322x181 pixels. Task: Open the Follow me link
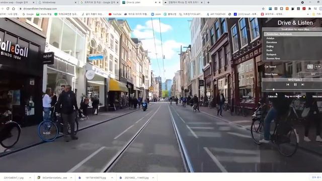point(273,97)
